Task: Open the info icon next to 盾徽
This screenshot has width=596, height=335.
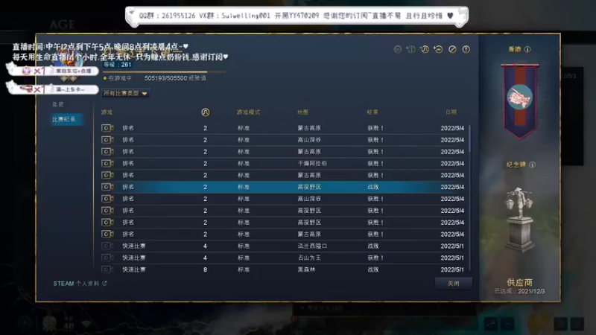Action: [527, 49]
